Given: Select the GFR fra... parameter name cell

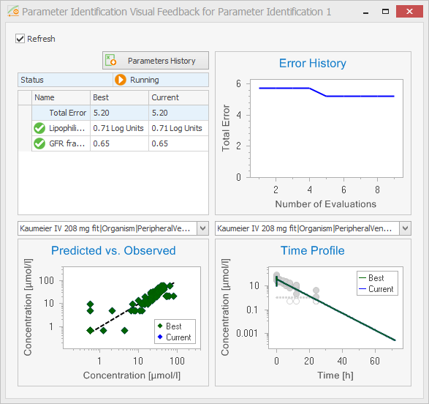Looking at the screenshot, I should pos(61,143).
